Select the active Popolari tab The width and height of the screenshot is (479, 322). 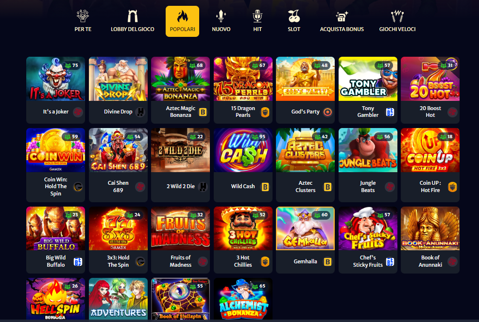[x=182, y=21]
